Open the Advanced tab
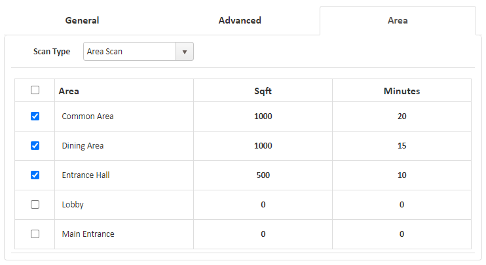Image resolution: width=486 pixels, height=265 pixels. click(x=240, y=20)
